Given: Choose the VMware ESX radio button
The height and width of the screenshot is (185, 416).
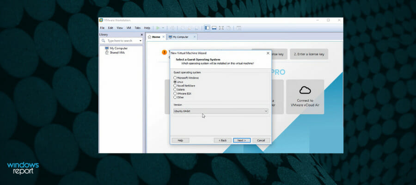Looking at the screenshot, I should click(175, 93).
